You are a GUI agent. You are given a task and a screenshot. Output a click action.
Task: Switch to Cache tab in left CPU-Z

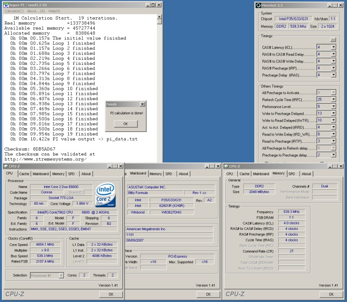[24, 174]
